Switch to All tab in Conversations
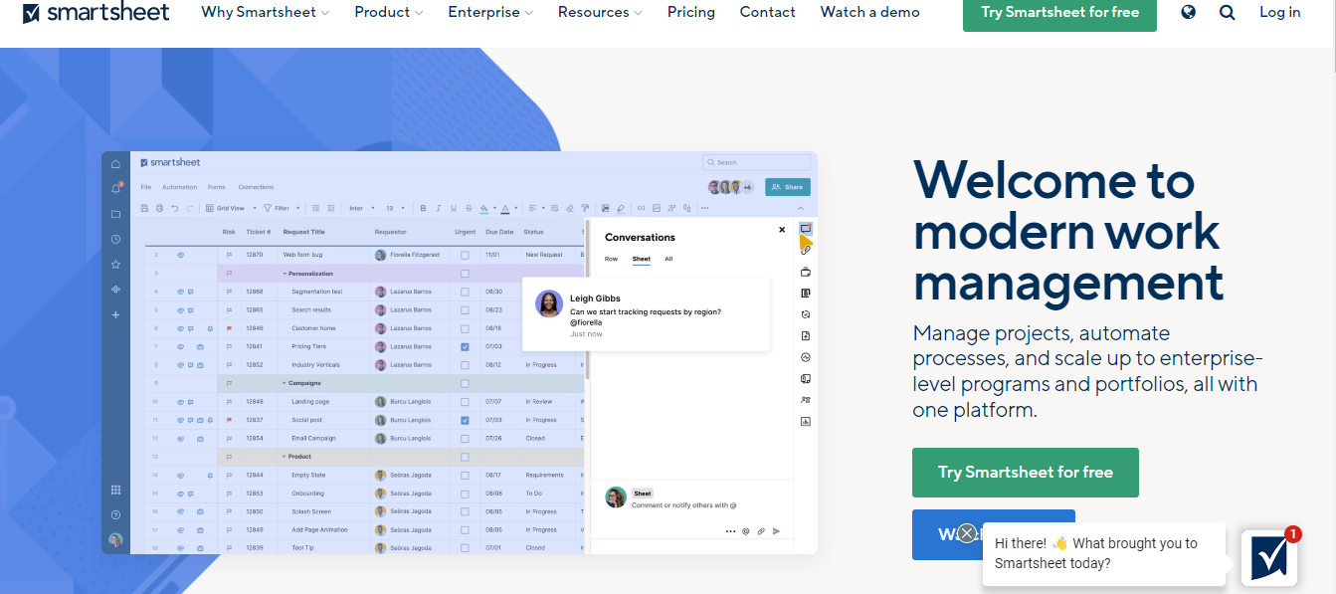1336x594 pixels. point(668,259)
